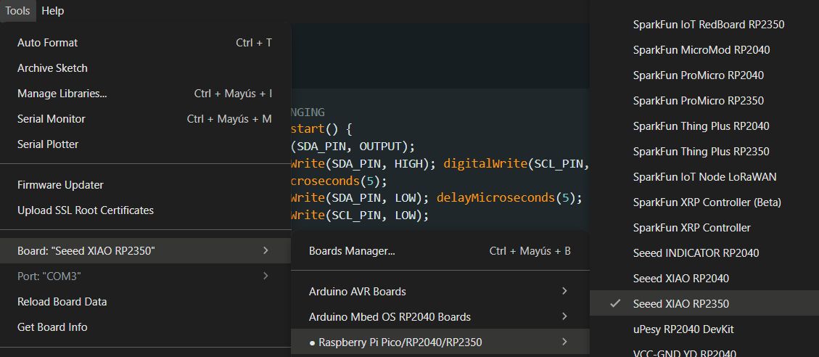The width and height of the screenshot is (819, 357).
Task: Select Upload SSL Root Certificates
Action: point(86,210)
